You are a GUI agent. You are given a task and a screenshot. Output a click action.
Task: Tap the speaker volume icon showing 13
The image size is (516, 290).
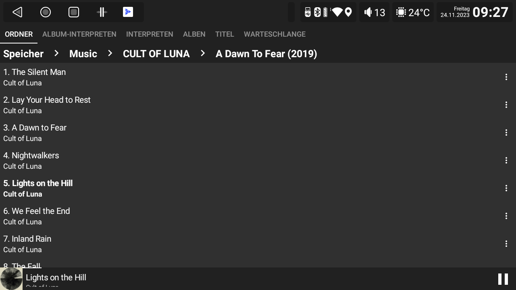pos(368,12)
